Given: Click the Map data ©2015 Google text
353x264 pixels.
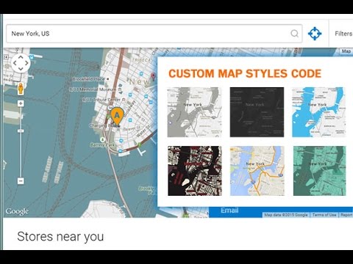Looking at the screenshot, I should (286, 215).
